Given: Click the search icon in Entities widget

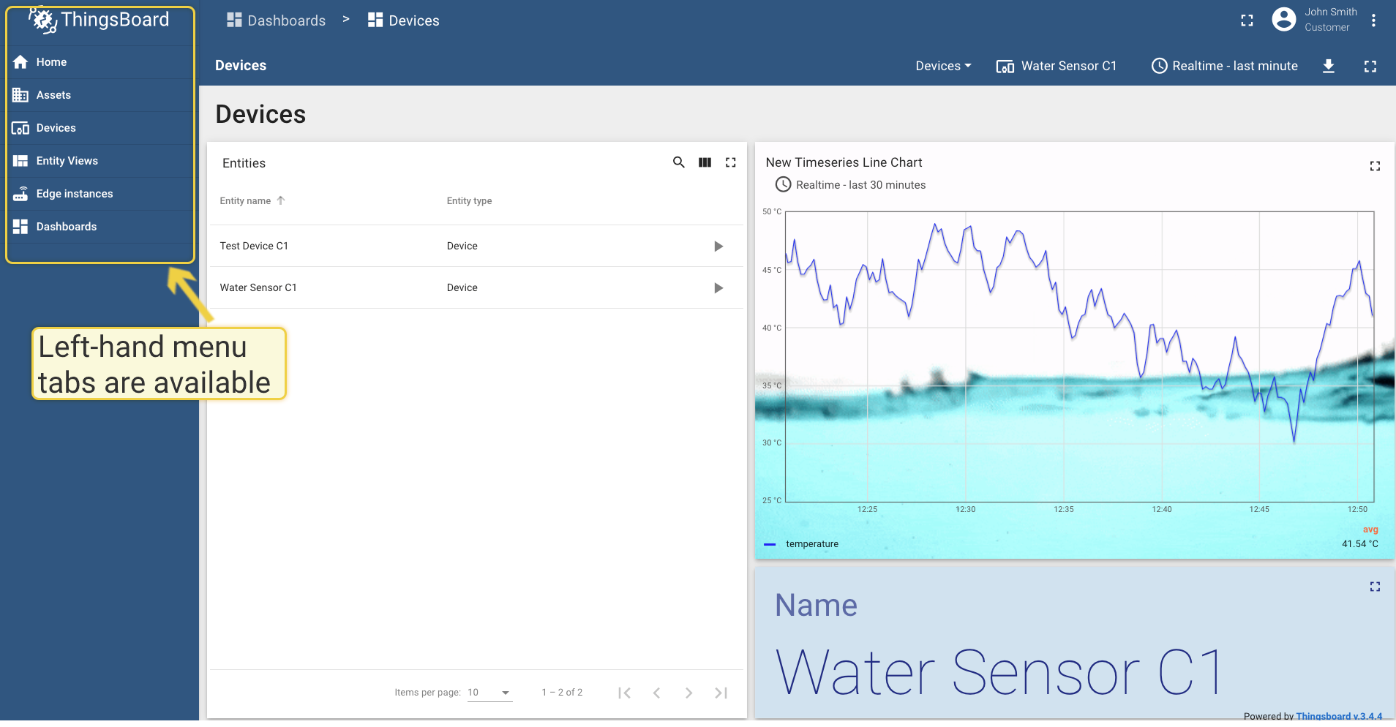Looking at the screenshot, I should 678,162.
